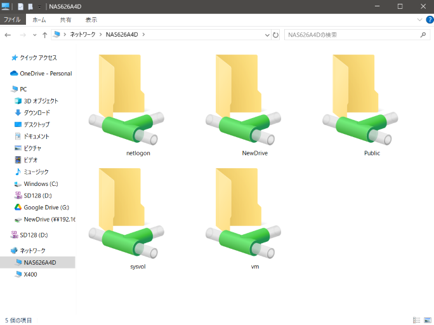The width and height of the screenshot is (434, 325).
Task: Click the title bar computer system icon
Action: click(x=5, y=6)
